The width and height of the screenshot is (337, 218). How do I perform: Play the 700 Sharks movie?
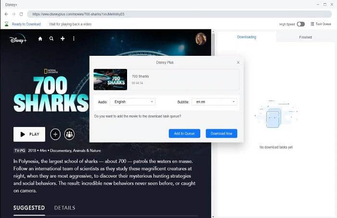(29, 134)
